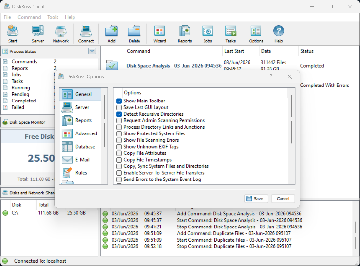Screen dimensions: 360x266
Task: Click the Add command toolbar icon
Action: point(112,34)
